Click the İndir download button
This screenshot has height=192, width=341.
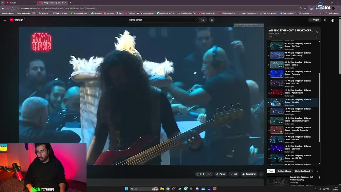pyautogui.click(x=234, y=174)
